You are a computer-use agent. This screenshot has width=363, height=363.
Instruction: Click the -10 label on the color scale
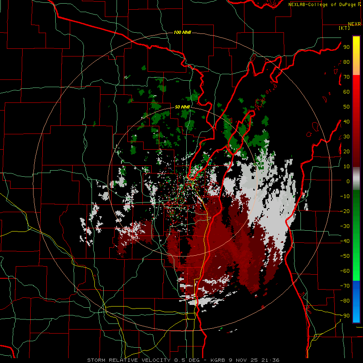click(345, 196)
